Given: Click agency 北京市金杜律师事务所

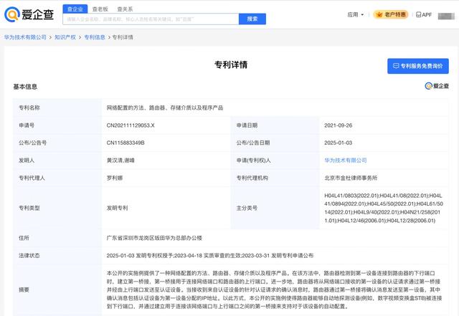Looking at the screenshot, I should tap(351, 178).
